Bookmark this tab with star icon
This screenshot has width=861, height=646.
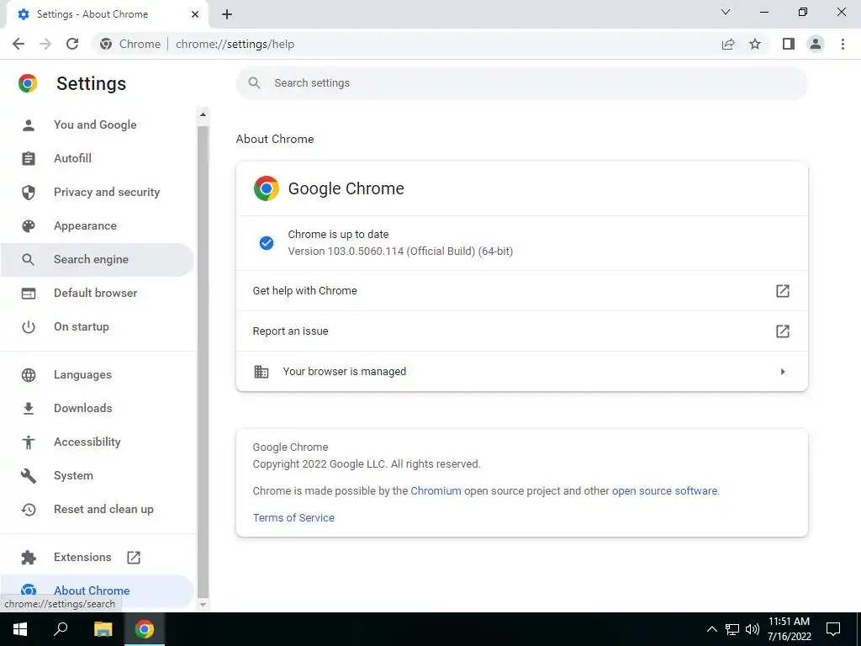point(755,44)
